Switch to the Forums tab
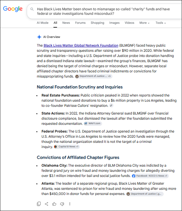 coord(80,23)
